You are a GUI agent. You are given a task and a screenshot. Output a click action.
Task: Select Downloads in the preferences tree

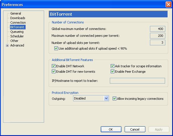point(18,18)
